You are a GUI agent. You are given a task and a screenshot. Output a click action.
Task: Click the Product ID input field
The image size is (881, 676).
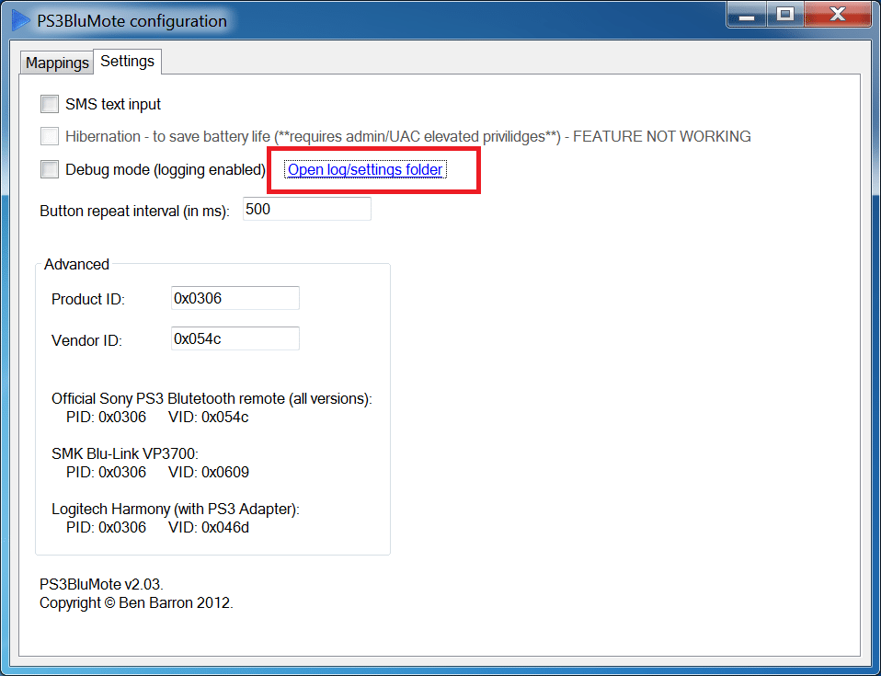[235, 298]
